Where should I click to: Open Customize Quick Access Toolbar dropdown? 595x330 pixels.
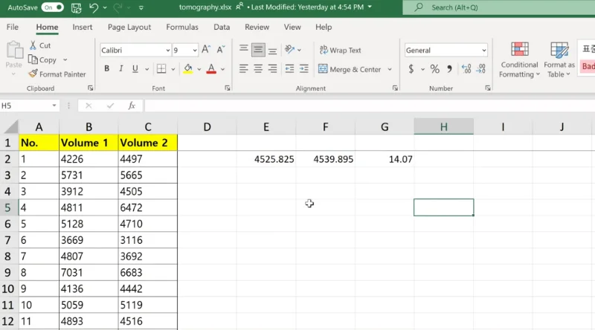coord(141,7)
